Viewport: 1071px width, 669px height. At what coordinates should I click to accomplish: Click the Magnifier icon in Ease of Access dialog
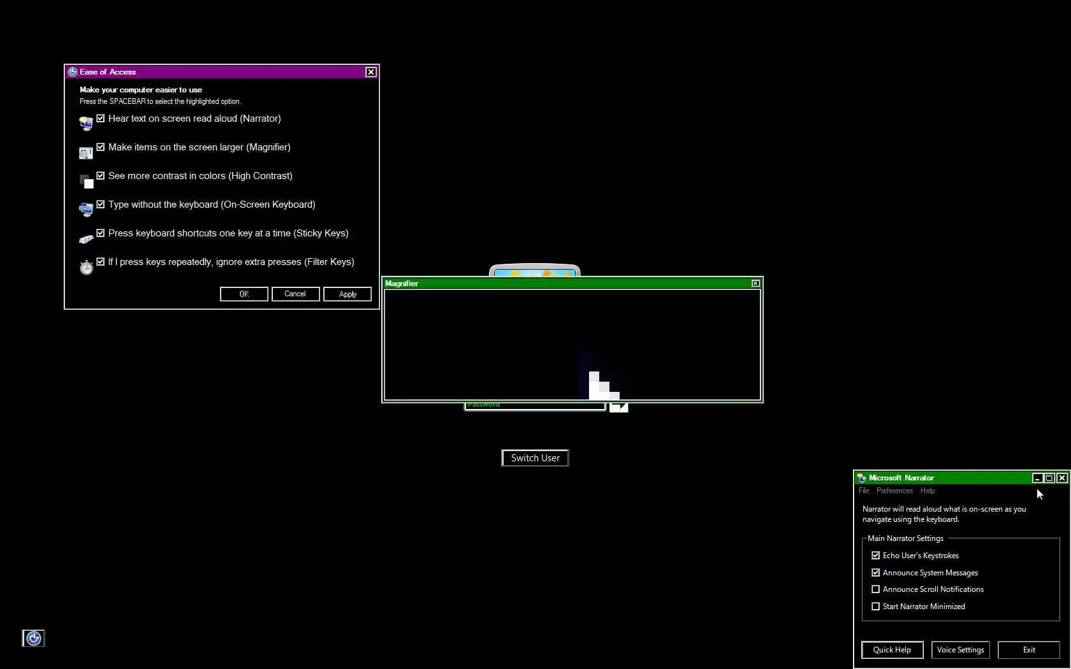point(86,153)
